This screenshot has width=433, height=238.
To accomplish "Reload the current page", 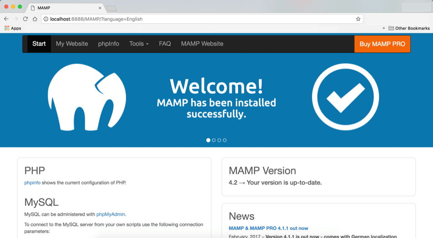I will point(25,19).
